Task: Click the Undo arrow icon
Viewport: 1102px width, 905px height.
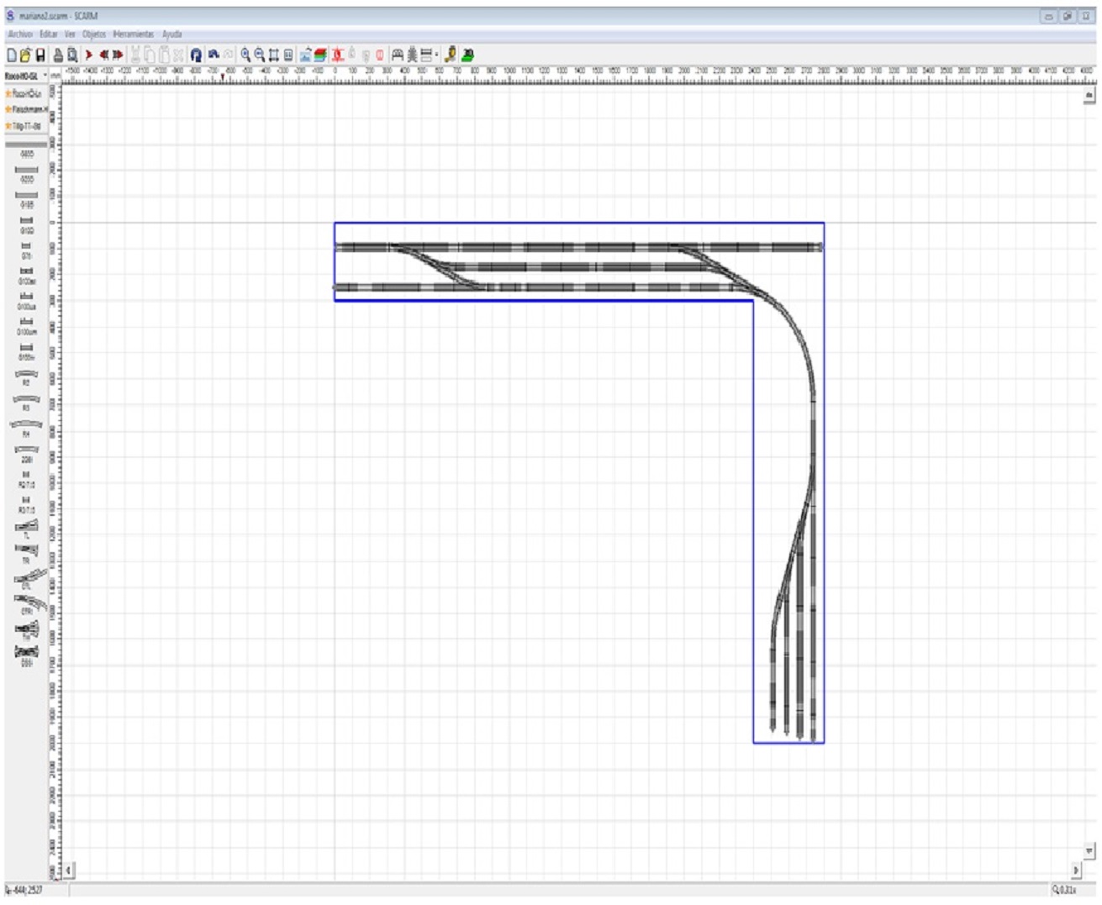Action: pyautogui.click(x=214, y=55)
